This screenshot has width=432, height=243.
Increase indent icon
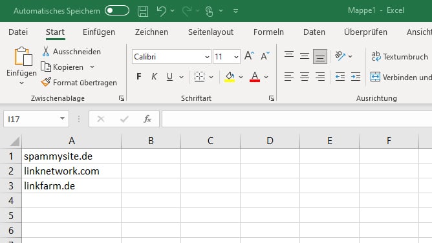[x=356, y=76]
